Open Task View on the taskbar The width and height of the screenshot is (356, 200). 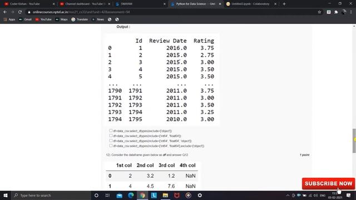click(x=107, y=195)
